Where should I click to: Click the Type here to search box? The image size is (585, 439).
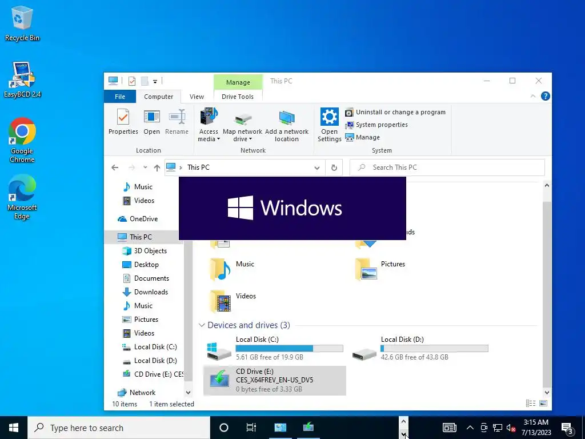119,428
